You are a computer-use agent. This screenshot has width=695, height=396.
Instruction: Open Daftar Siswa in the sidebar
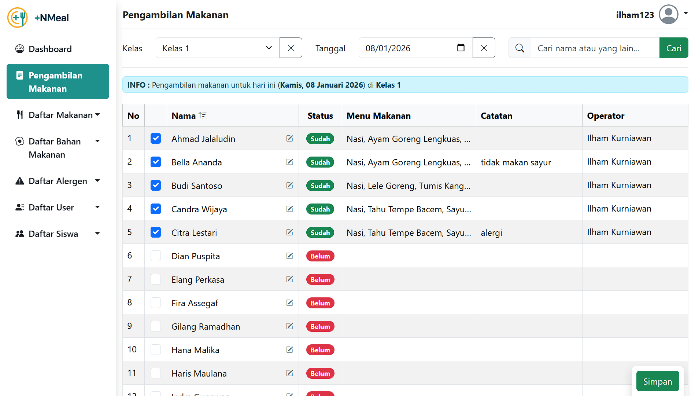pos(53,234)
